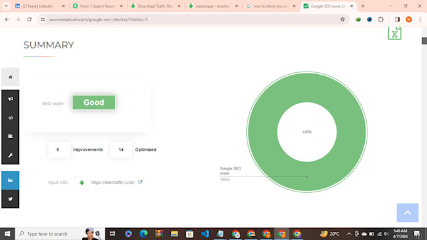View site information icon in address bar

click(43, 19)
